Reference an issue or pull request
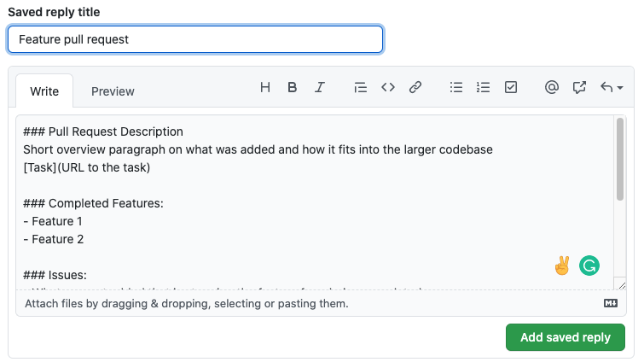Viewport: 644px width, 362px height. (579, 88)
